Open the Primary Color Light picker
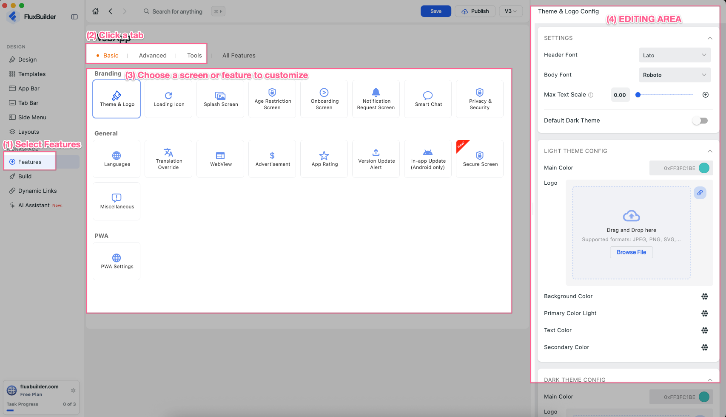726x417 pixels. click(x=705, y=313)
